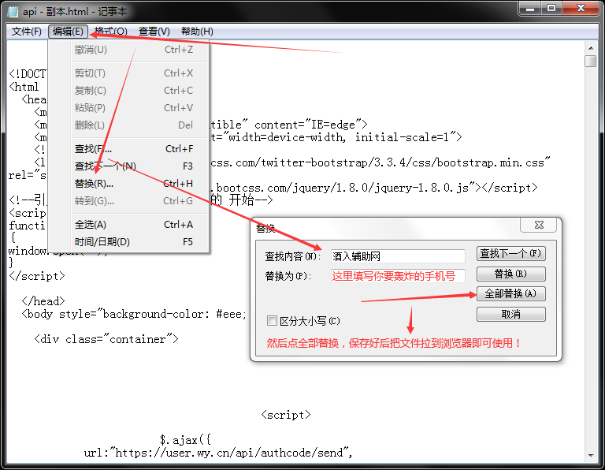Click the '<body style="background-color' line
Screen dimensions: 605x470
[134, 314]
